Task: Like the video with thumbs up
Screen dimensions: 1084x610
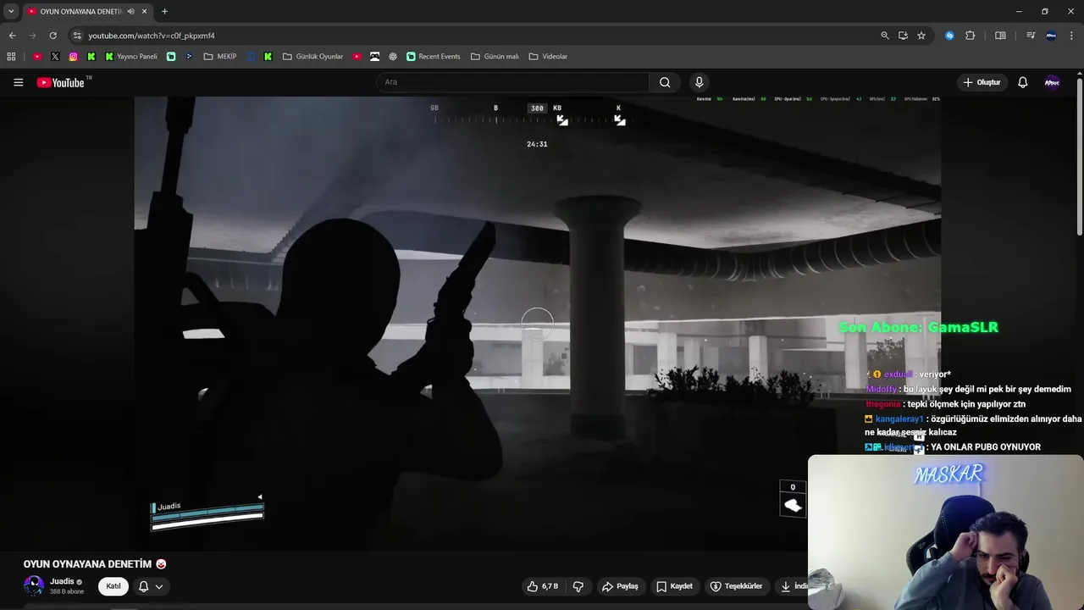Action: [x=543, y=586]
